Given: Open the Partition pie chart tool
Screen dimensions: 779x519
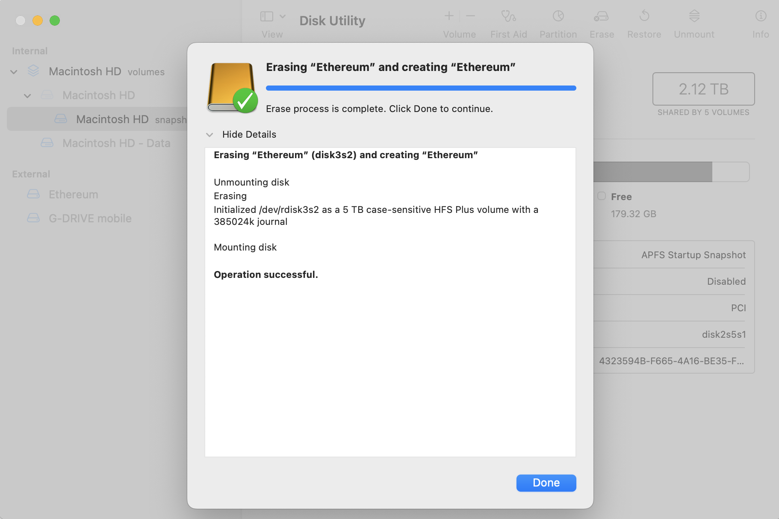Looking at the screenshot, I should click(x=558, y=17).
